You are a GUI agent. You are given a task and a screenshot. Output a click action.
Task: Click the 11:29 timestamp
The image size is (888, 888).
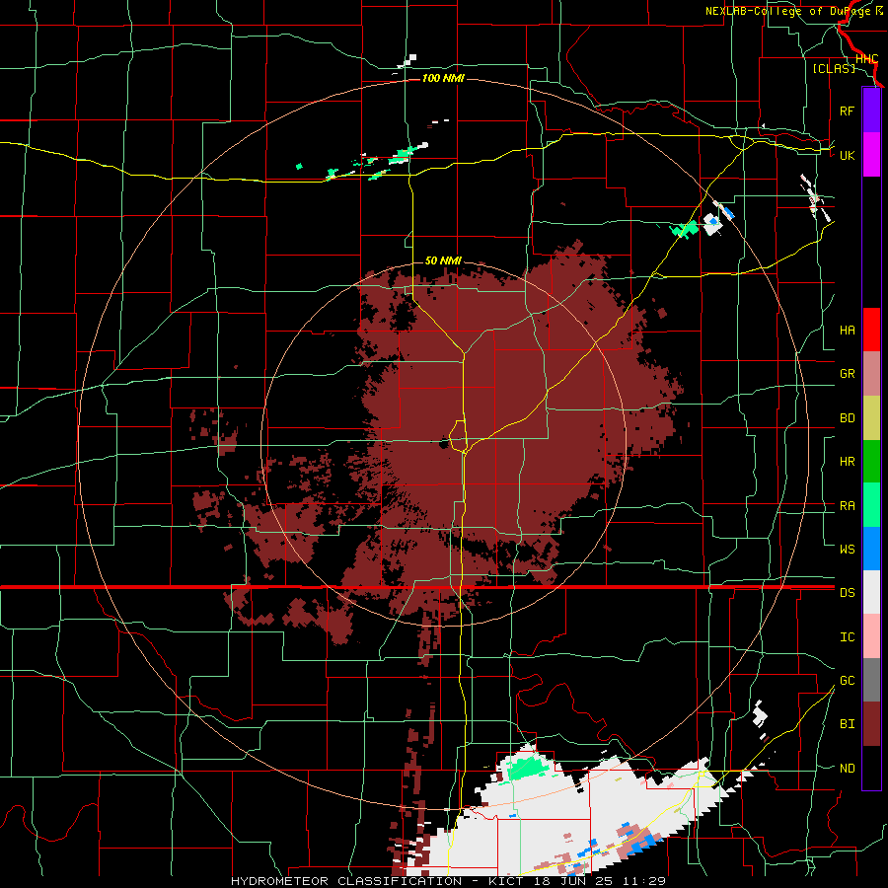(x=646, y=881)
